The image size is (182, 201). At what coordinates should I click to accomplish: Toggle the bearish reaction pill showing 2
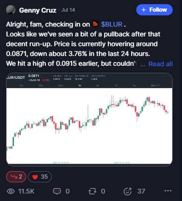click(16, 177)
